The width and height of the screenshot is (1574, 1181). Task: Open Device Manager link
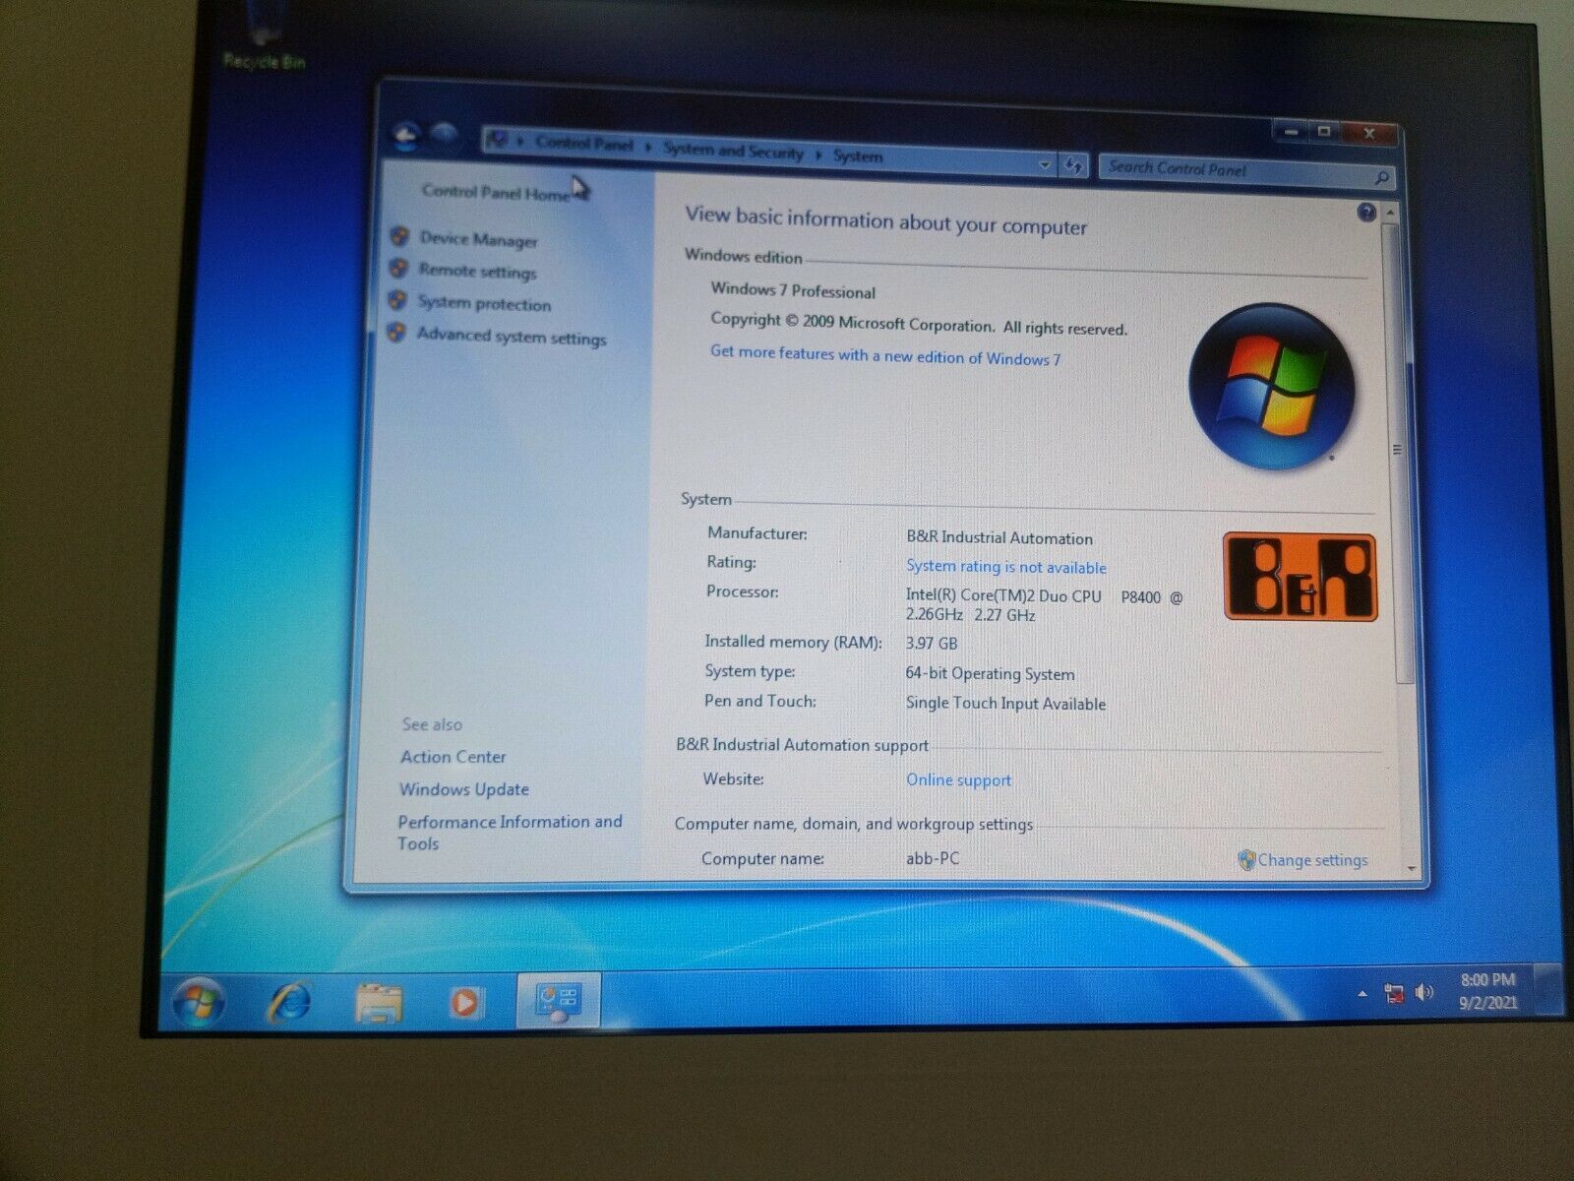478,239
